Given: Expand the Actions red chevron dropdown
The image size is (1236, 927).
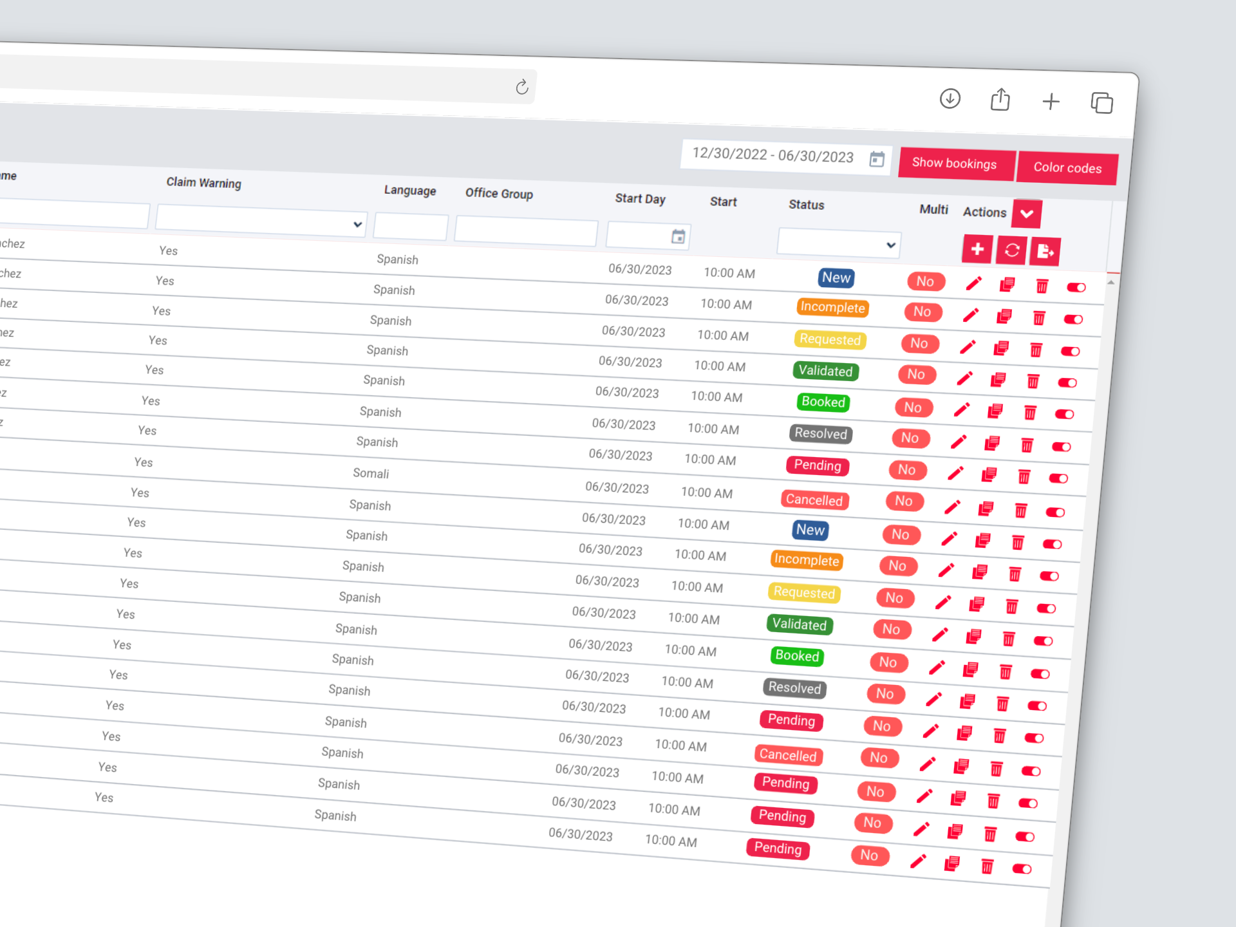Looking at the screenshot, I should pos(1027,214).
